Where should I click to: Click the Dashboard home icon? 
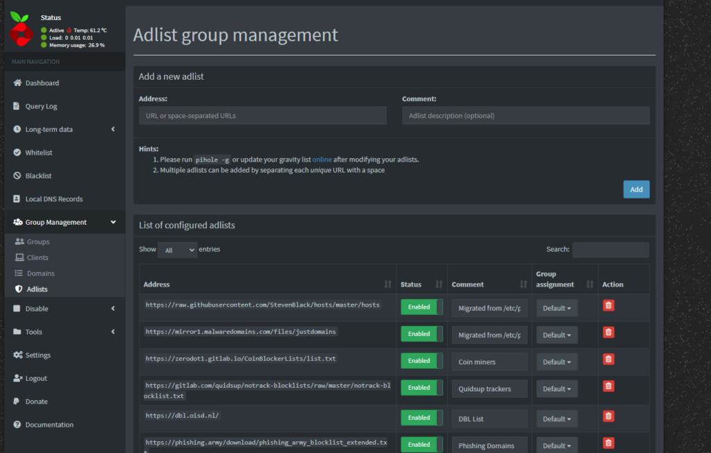coord(17,83)
